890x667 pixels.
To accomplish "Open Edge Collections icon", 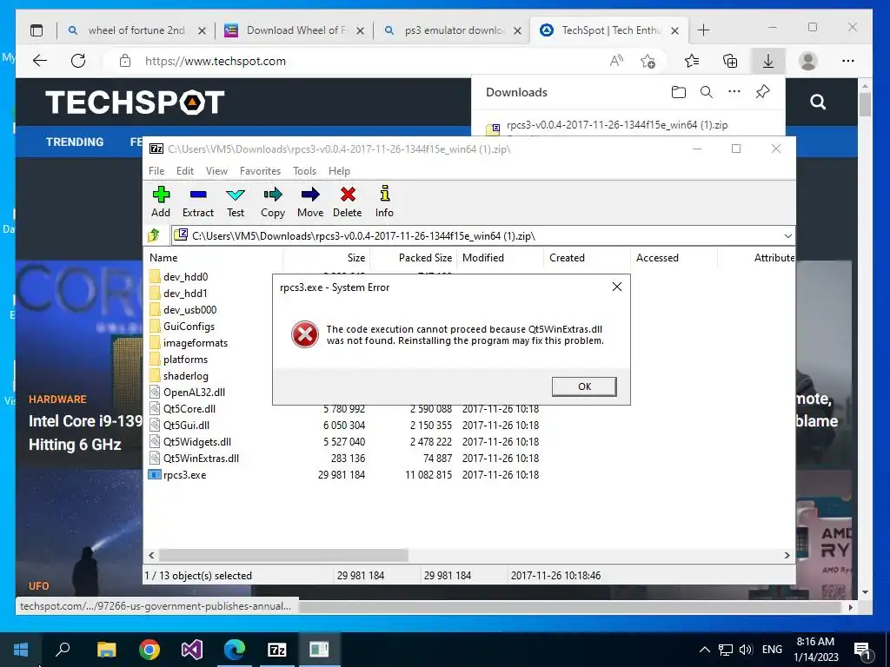I will tap(730, 61).
